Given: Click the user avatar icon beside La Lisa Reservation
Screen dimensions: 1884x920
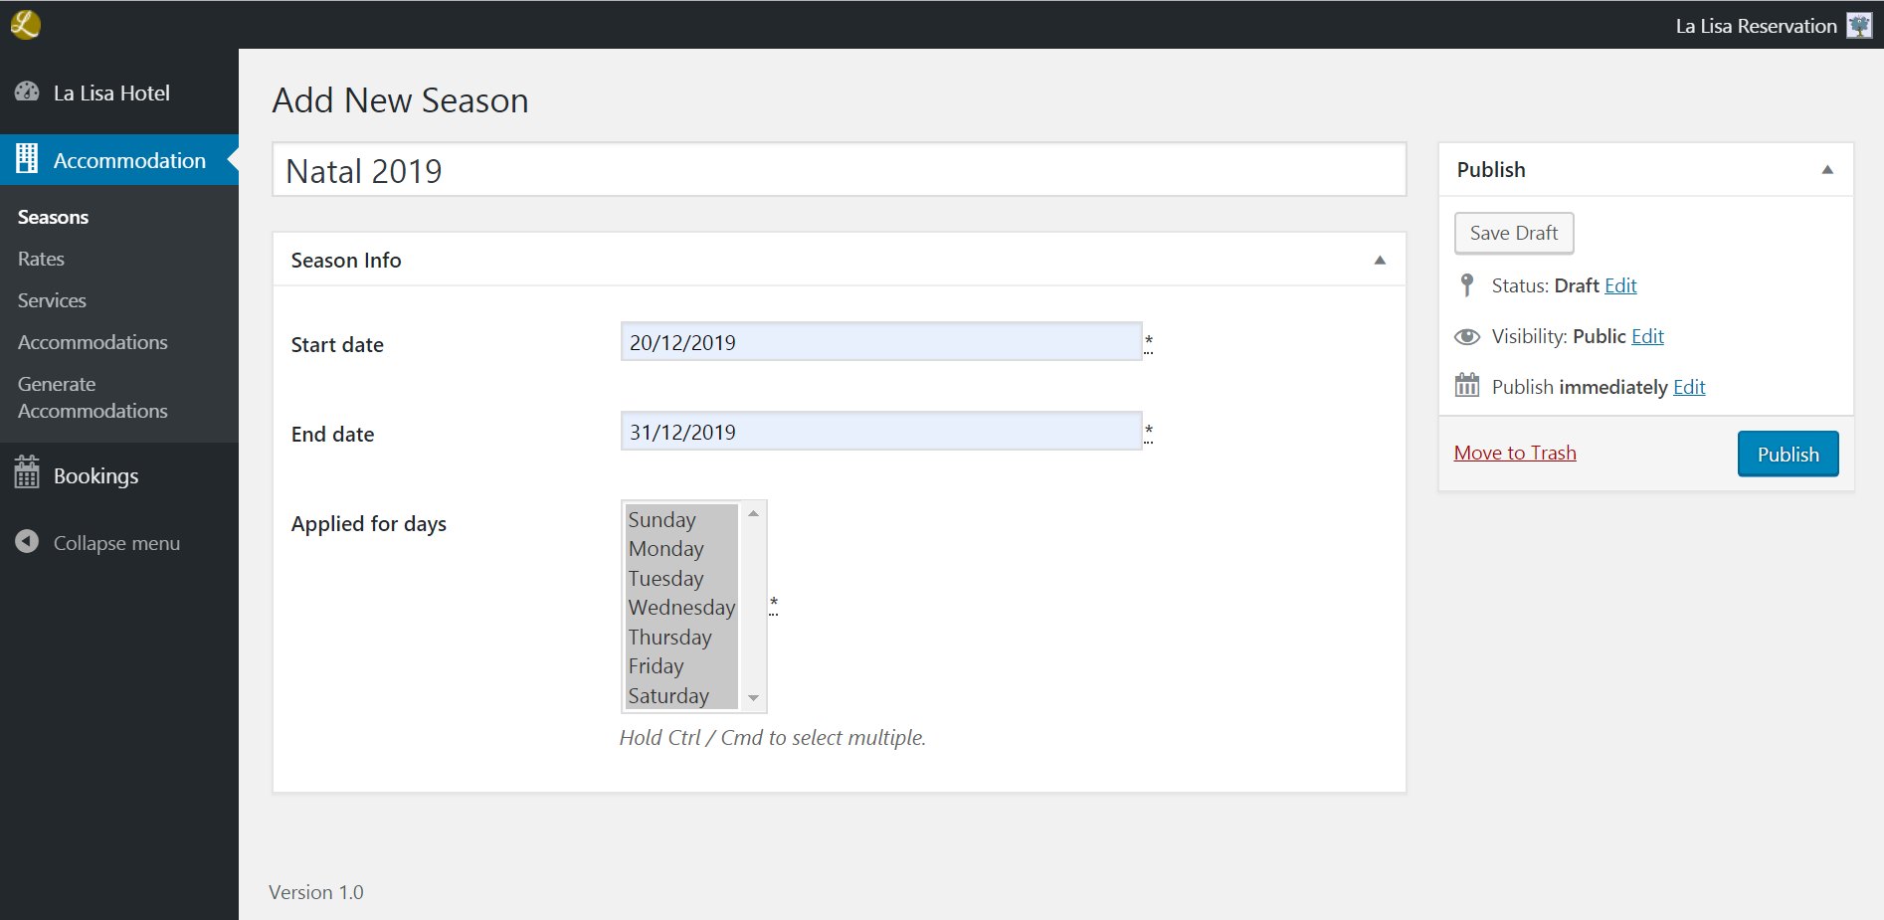Looking at the screenshot, I should tap(1858, 26).
